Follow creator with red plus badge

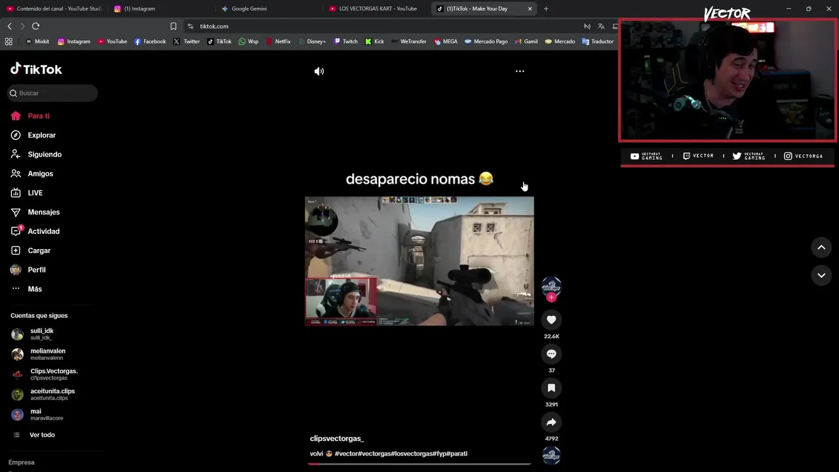point(551,298)
